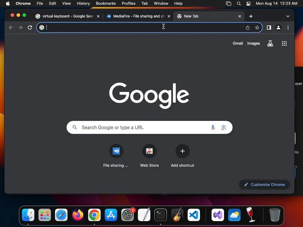Viewport: 303px width, 227px height.
Task: Click the Chrome forward arrow button
Action: (20, 27)
